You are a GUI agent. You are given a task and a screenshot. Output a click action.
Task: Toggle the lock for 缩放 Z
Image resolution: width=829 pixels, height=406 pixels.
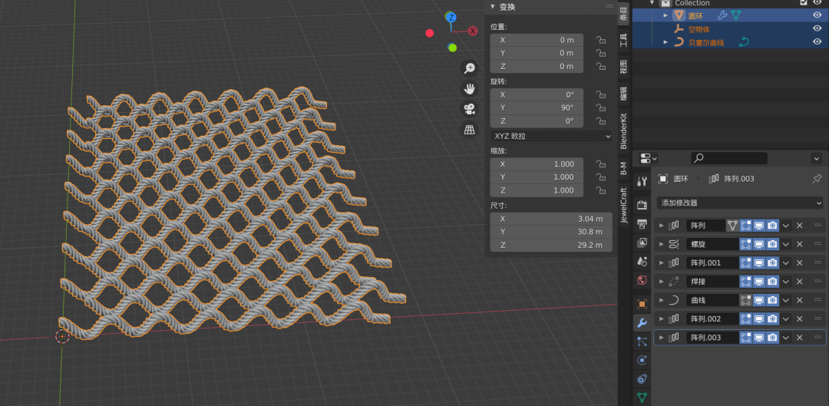[x=600, y=190]
